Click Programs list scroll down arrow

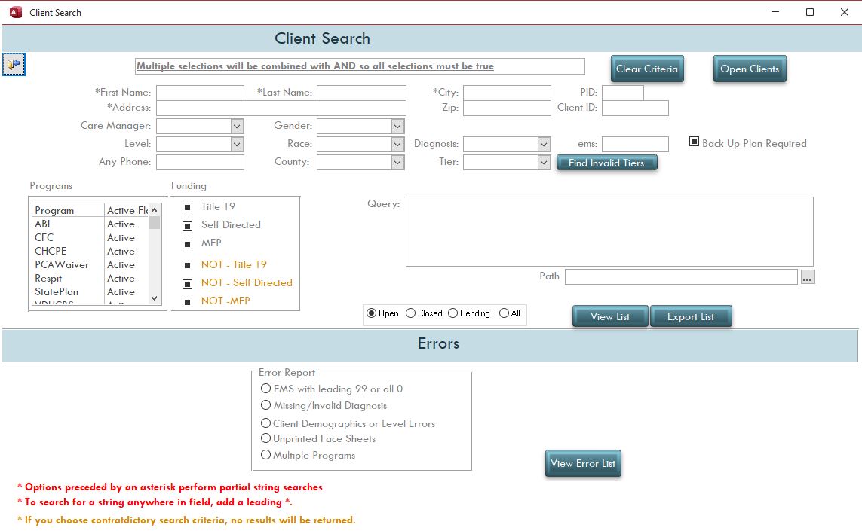155,298
